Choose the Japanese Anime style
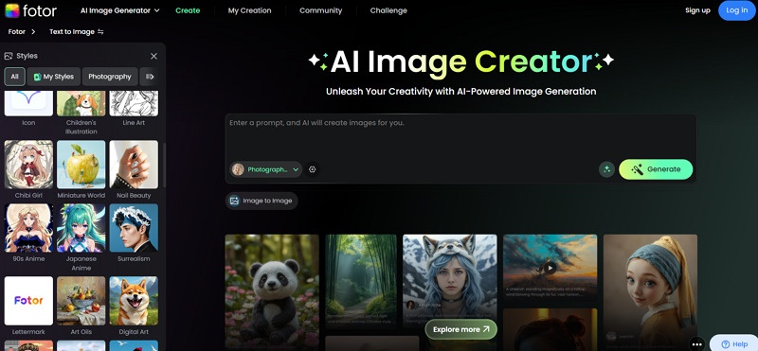Screen dimensions: 758x351 click(81, 228)
